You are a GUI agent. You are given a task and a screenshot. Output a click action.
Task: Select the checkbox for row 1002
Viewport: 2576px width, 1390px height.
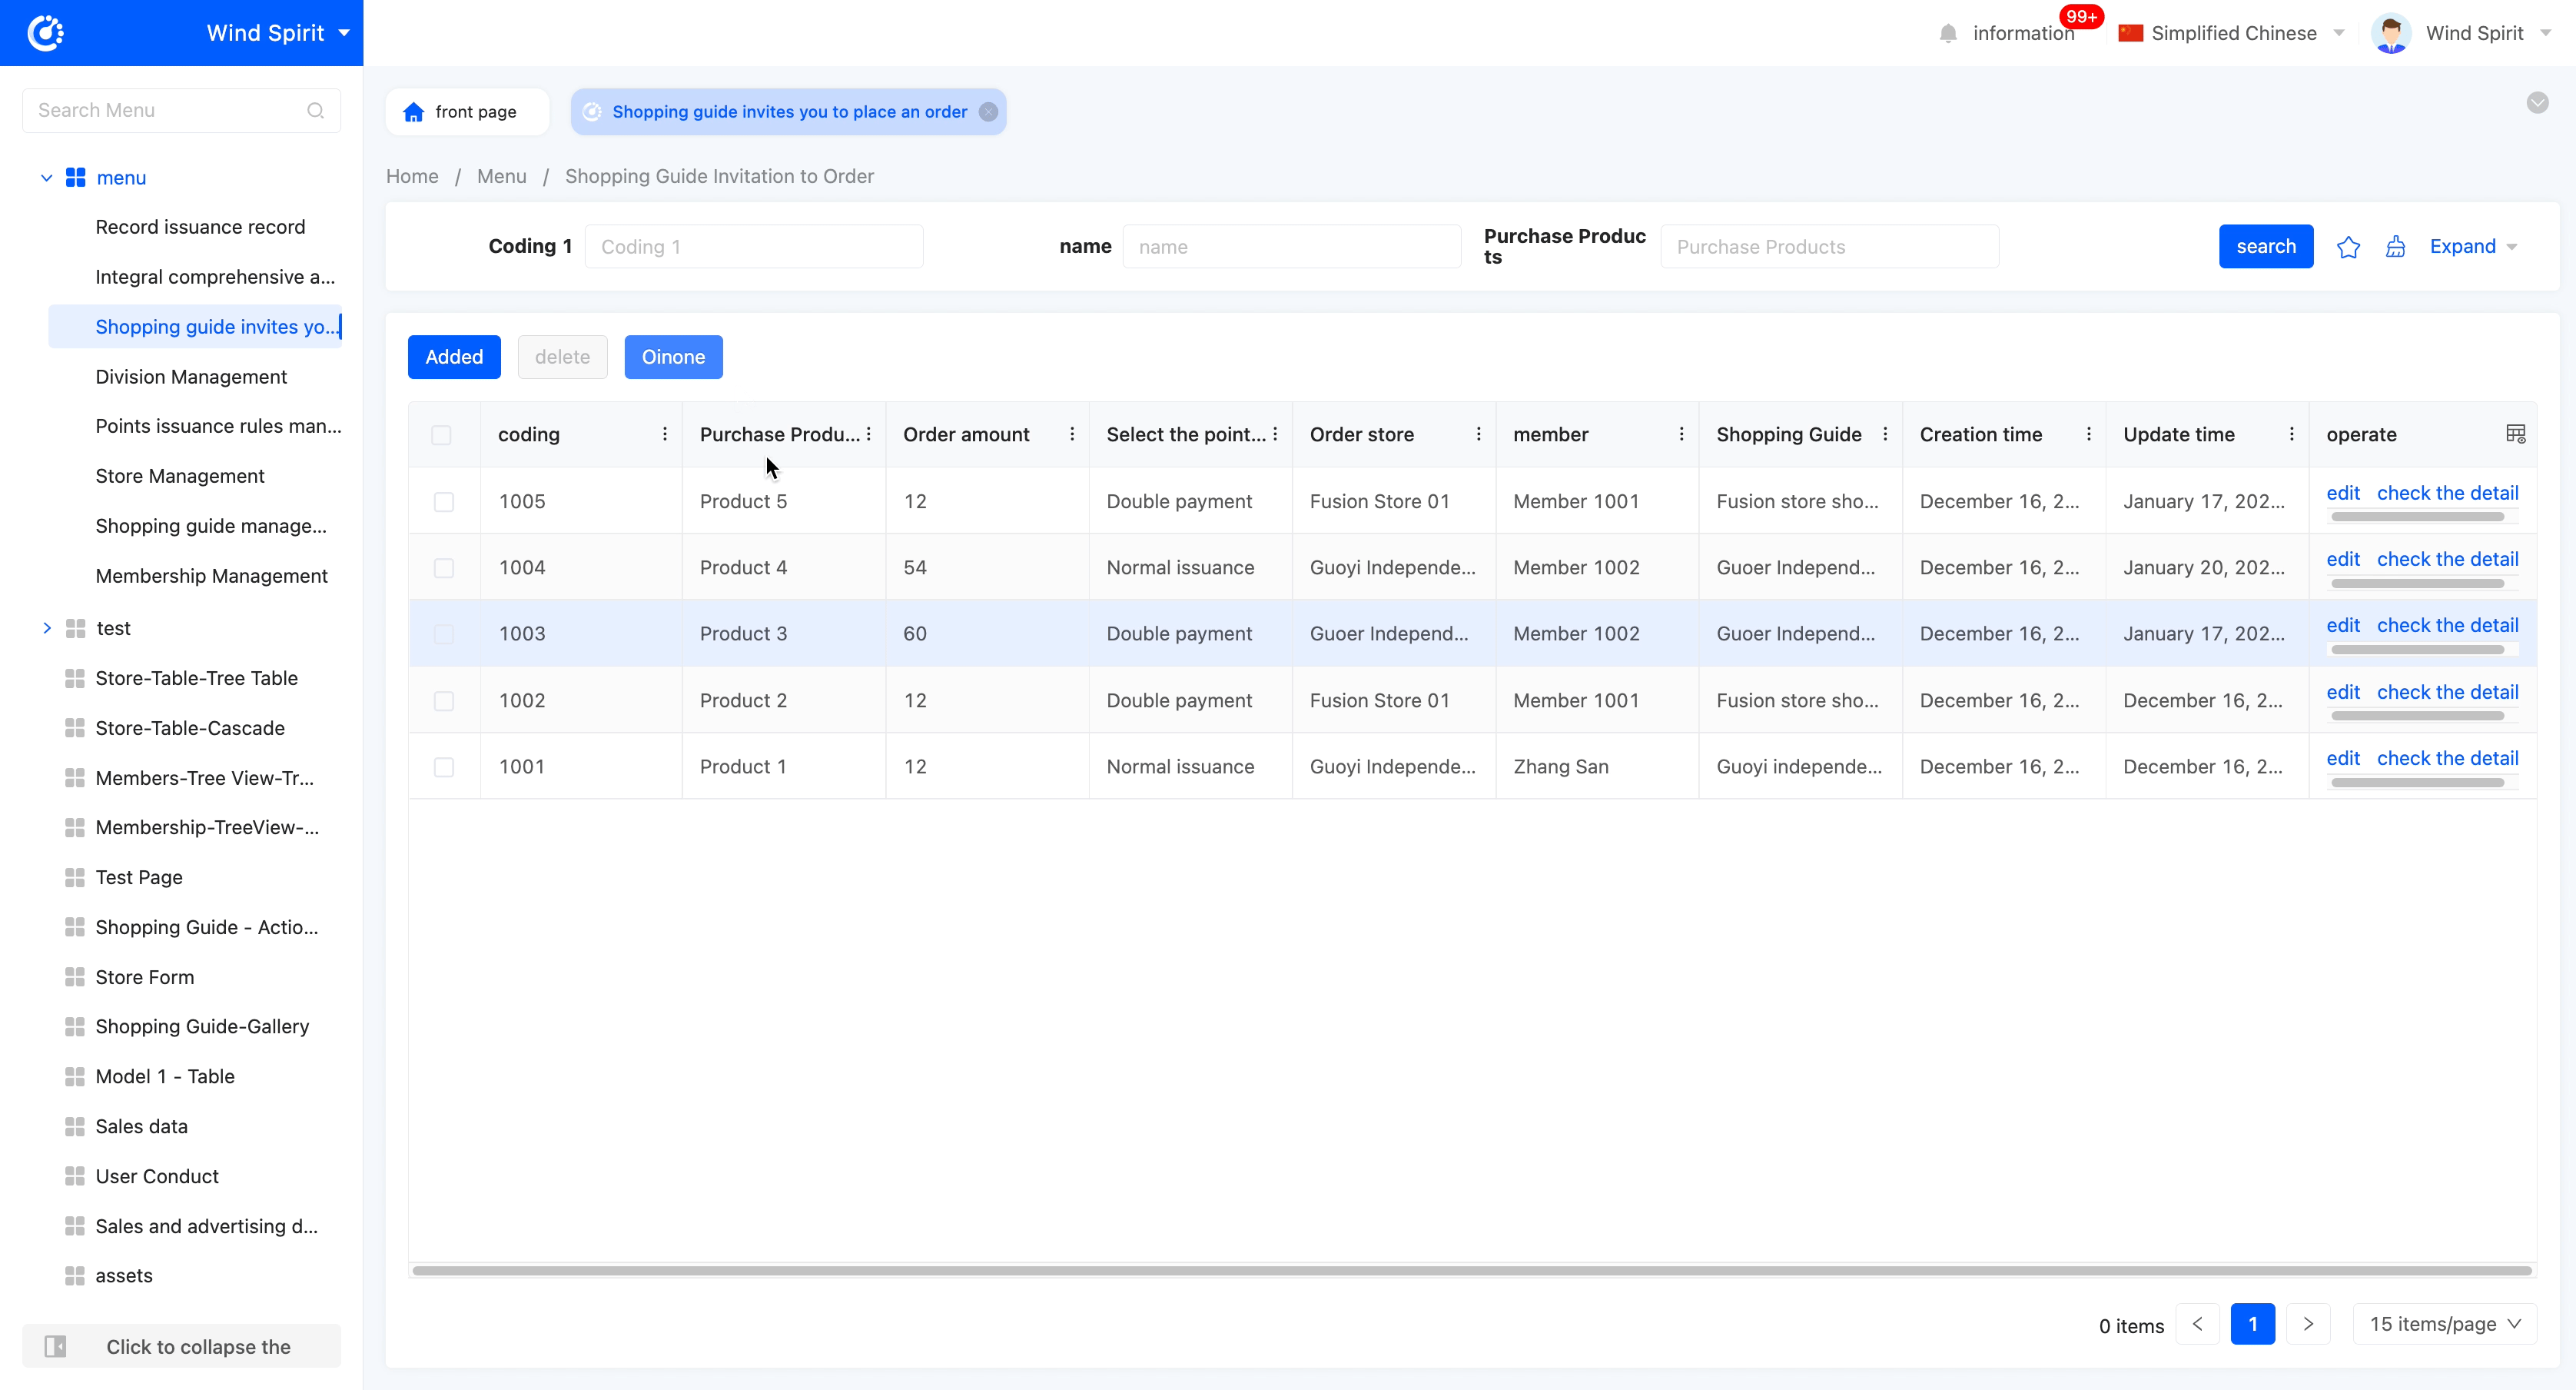(444, 700)
